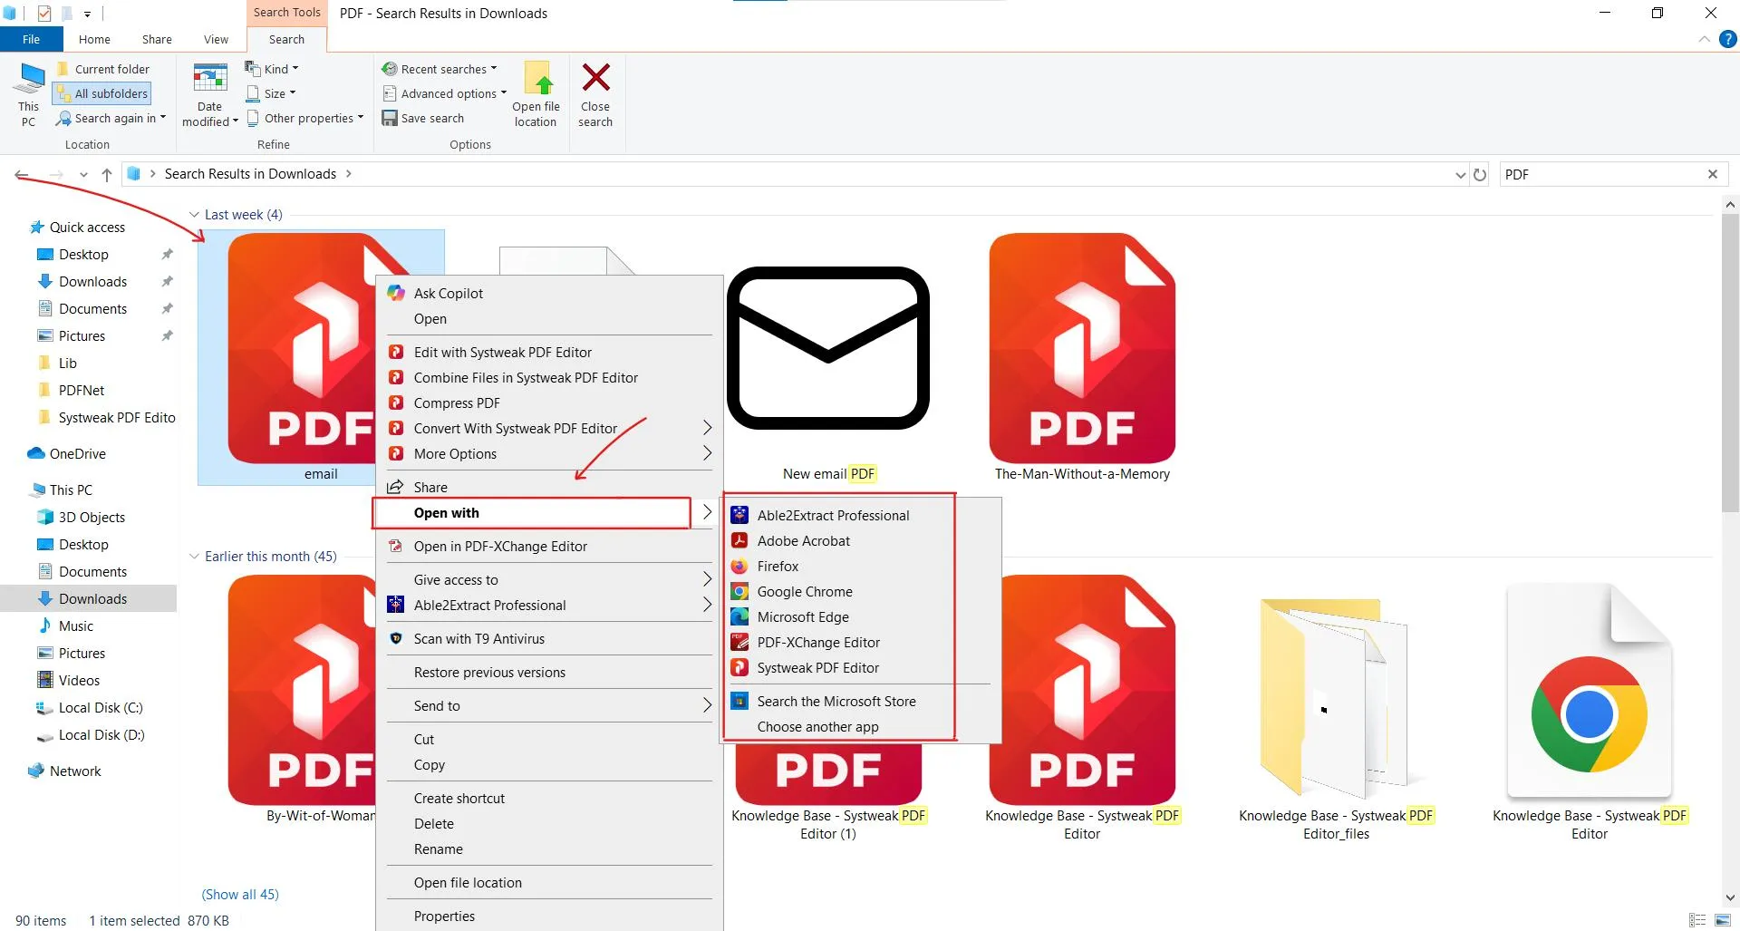Click the Show all 45 link
Image resolution: width=1740 pixels, height=931 pixels.
pyautogui.click(x=240, y=895)
